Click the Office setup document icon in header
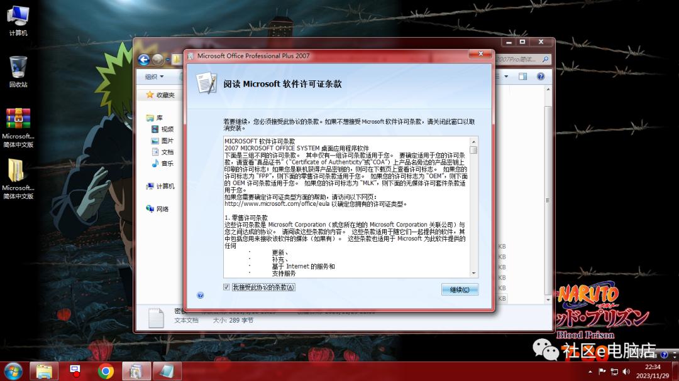The height and width of the screenshot is (381, 679). click(x=206, y=83)
